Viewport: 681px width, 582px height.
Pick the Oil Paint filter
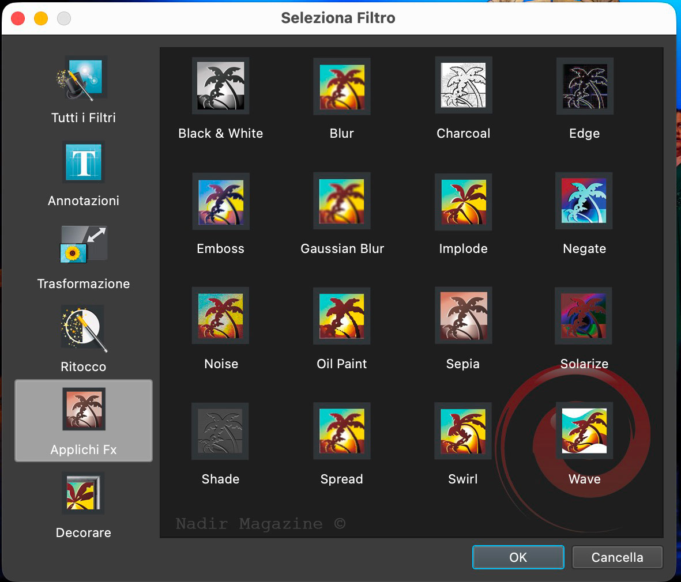click(342, 316)
